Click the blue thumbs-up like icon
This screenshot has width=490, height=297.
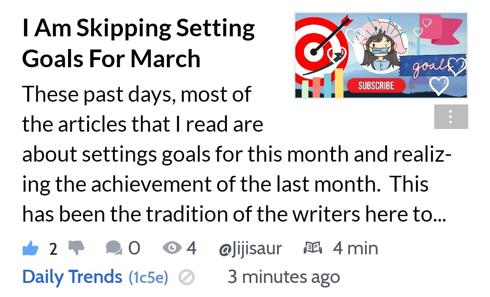(x=30, y=248)
